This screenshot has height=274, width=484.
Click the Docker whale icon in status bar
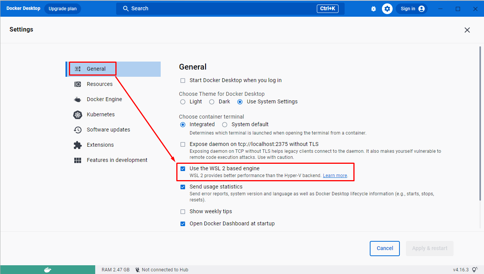48,270
